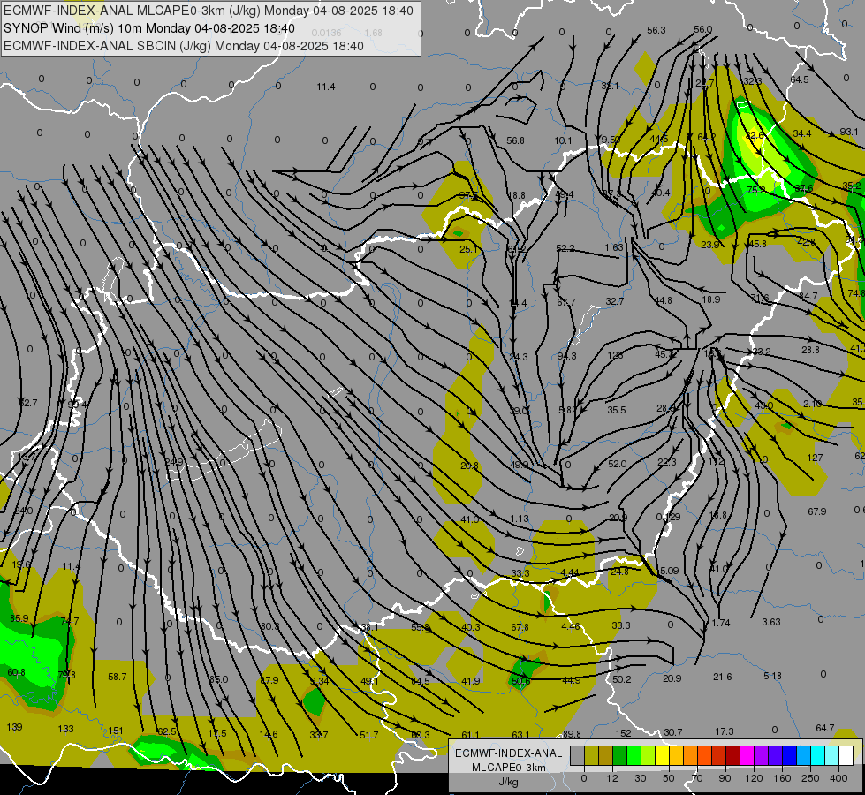
Task: Click the map value 58.7
Action: point(117,677)
